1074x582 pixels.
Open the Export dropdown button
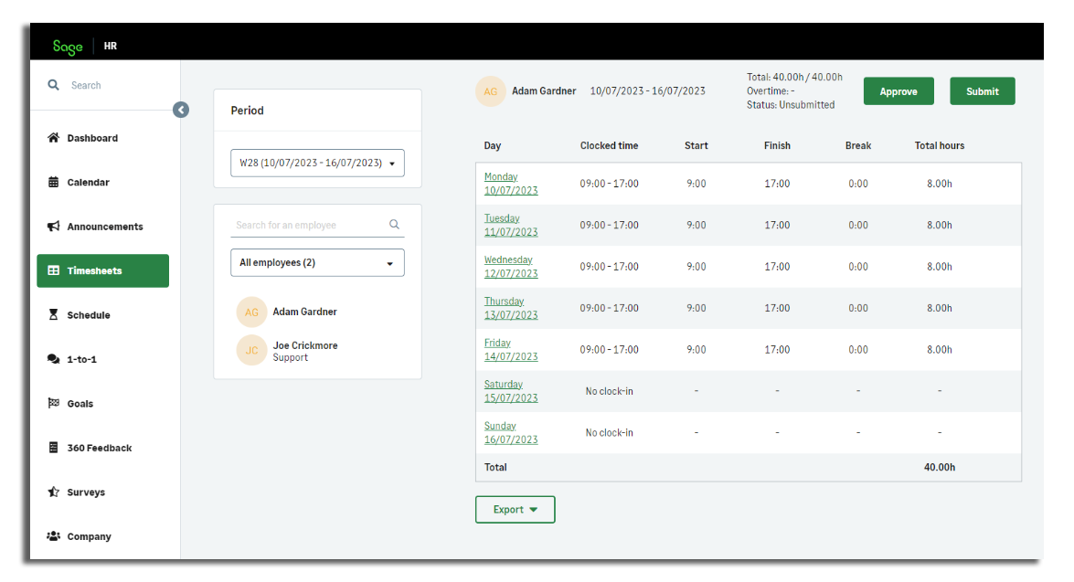coord(516,510)
